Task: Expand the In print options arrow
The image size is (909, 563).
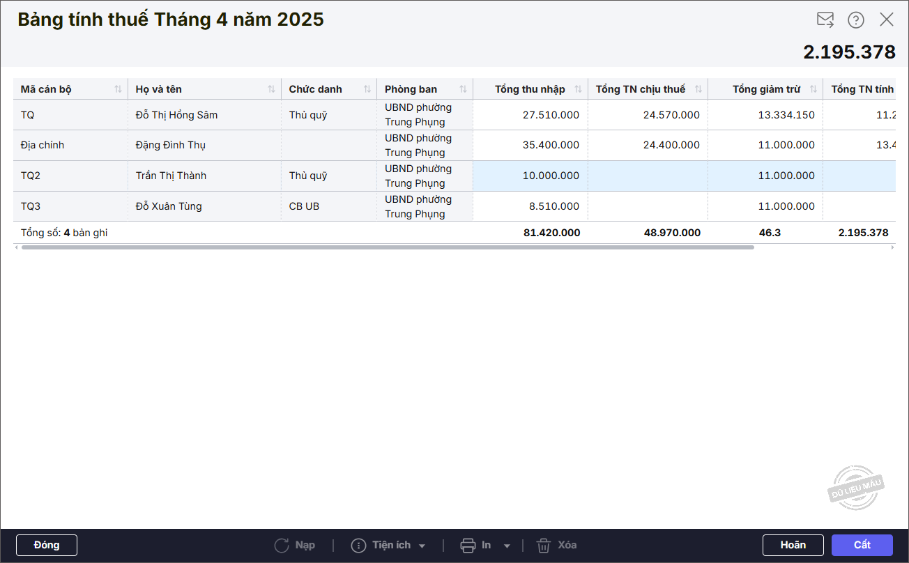Action: pyautogui.click(x=507, y=546)
